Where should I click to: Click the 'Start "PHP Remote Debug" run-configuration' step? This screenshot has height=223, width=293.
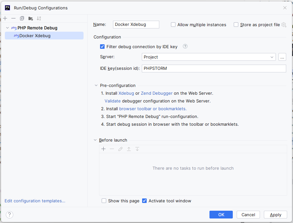pyautogui.click(x=150, y=116)
